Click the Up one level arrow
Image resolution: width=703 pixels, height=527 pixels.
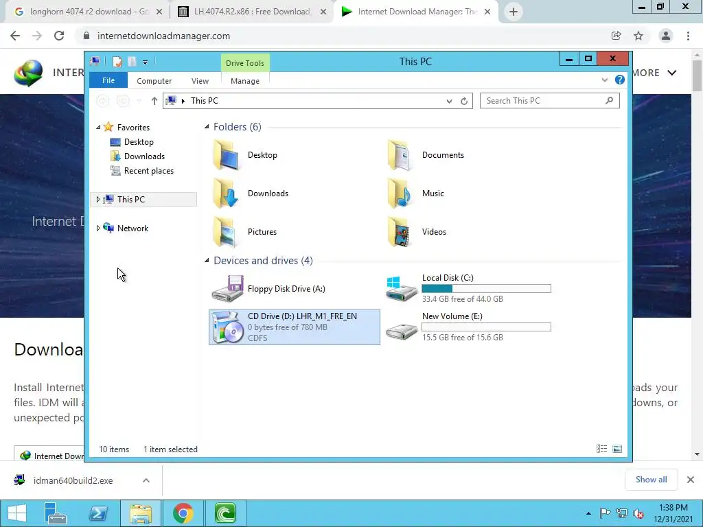pyautogui.click(x=154, y=101)
